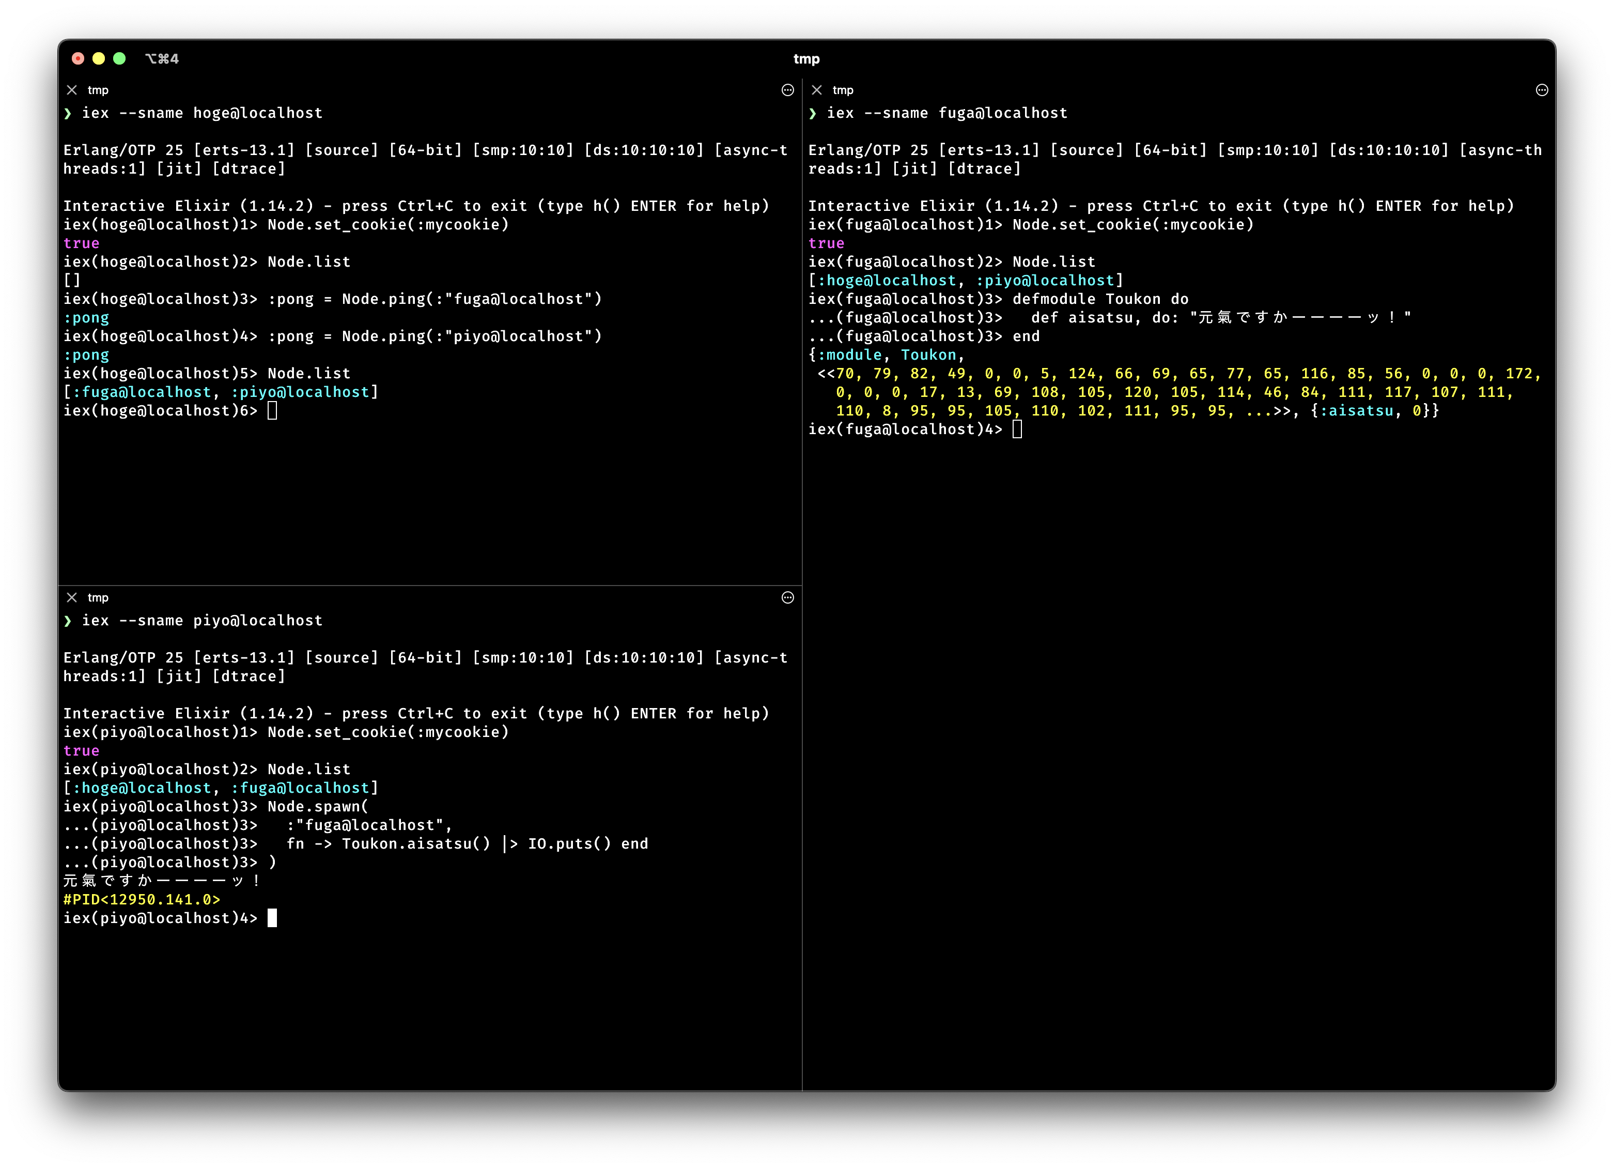Open options menu of piyo pane
Viewport: 1614px width, 1168px height.
[787, 597]
